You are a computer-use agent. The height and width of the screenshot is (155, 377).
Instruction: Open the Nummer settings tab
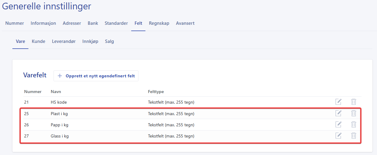(x=15, y=23)
